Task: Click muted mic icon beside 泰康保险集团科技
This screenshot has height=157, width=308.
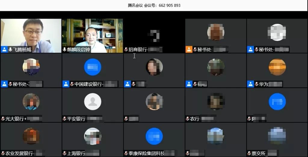Action: tap(126, 154)
